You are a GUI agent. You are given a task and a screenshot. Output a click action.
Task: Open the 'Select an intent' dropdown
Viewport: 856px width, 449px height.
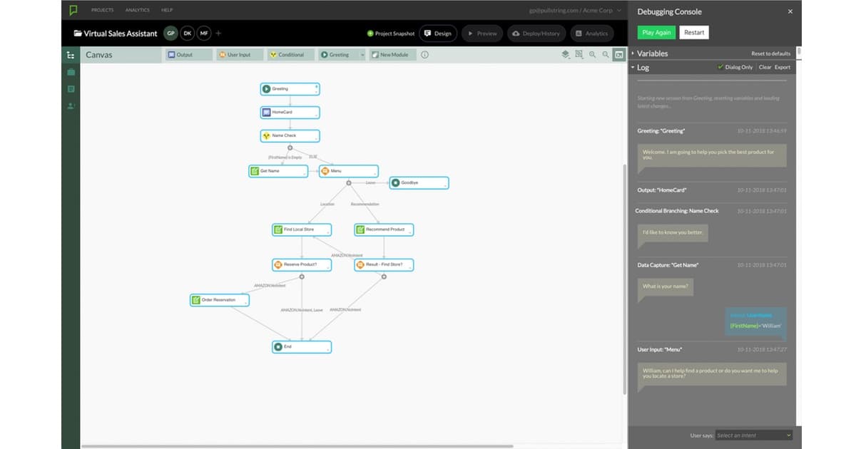click(x=753, y=435)
